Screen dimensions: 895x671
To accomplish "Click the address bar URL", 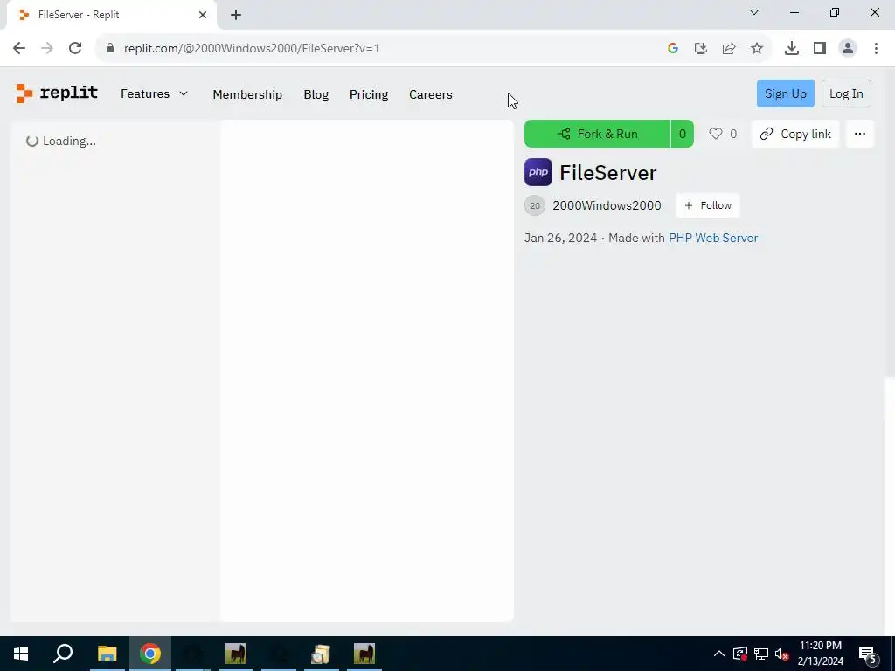I will (252, 49).
